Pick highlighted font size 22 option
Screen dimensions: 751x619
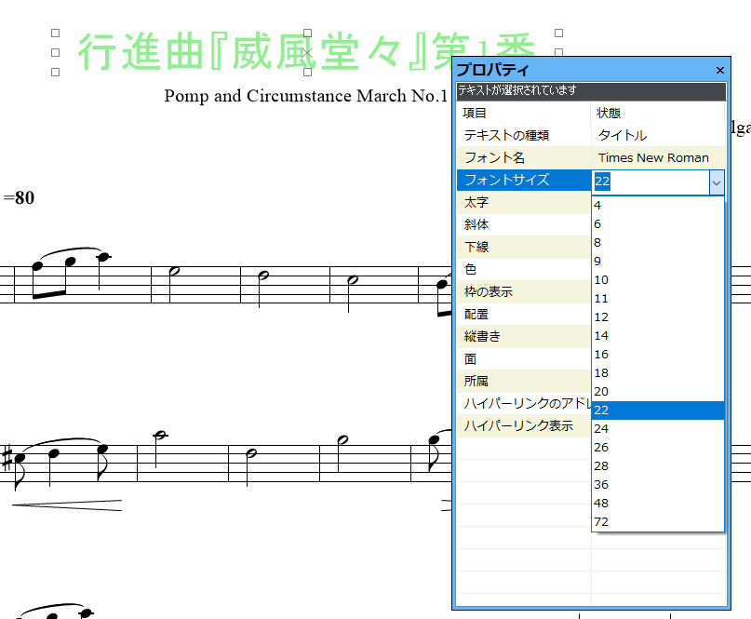coord(658,410)
